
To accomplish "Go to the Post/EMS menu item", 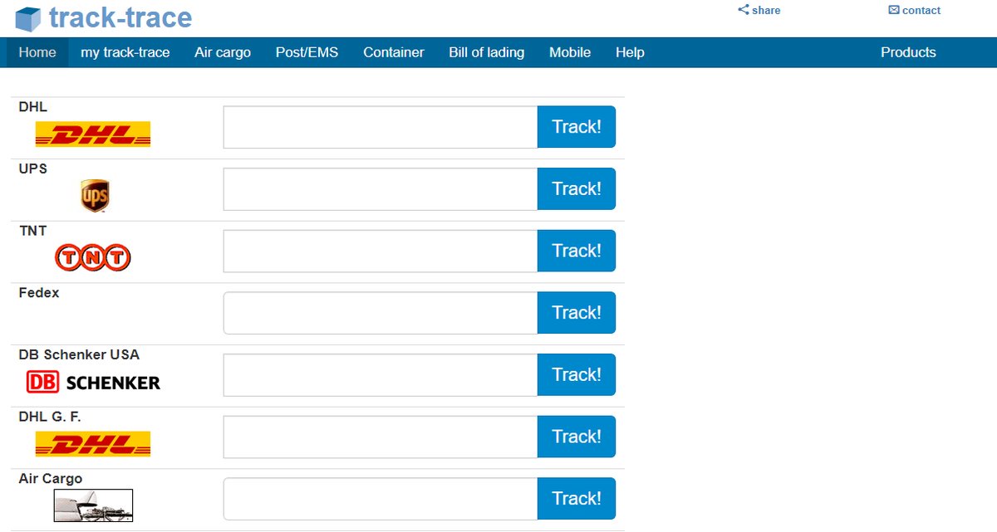I will click(x=307, y=52).
